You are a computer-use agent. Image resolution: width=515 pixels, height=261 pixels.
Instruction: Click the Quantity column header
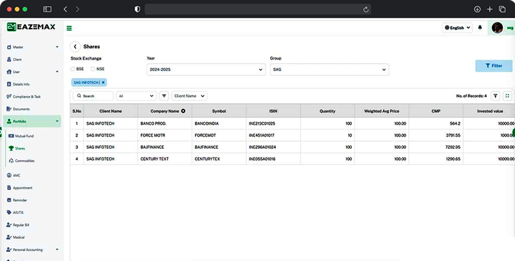(x=327, y=111)
